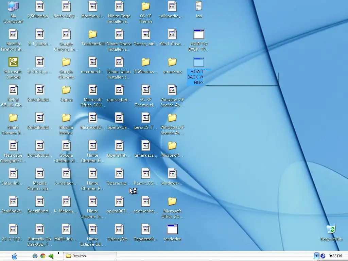Open the Mozilla Firefox folder
This screenshot has height=261, width=348.
(66, 118)
